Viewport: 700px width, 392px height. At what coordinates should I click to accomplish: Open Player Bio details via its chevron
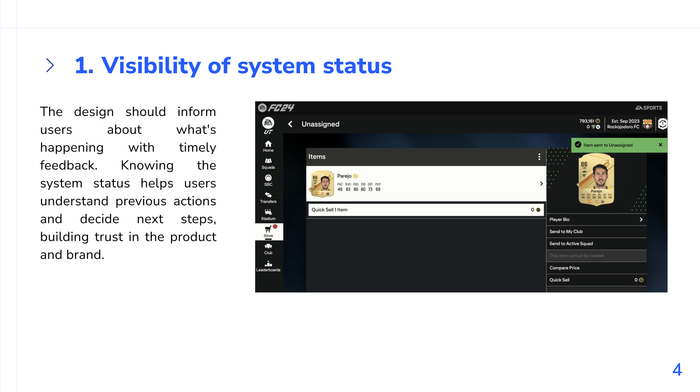641,219
